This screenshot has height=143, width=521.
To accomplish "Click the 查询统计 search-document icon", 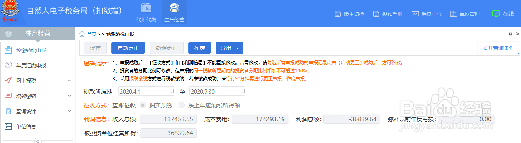I will point(8,111).
